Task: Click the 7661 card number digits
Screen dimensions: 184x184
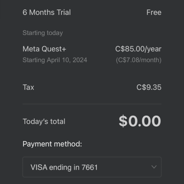Action: click(90, 167)
